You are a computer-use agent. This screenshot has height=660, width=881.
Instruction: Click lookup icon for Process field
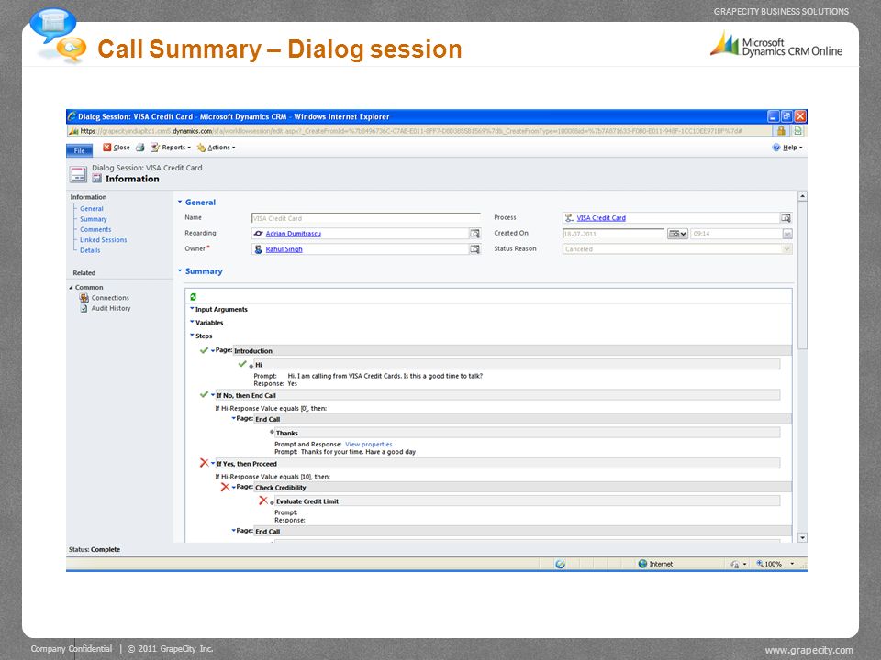coord(786,218)
